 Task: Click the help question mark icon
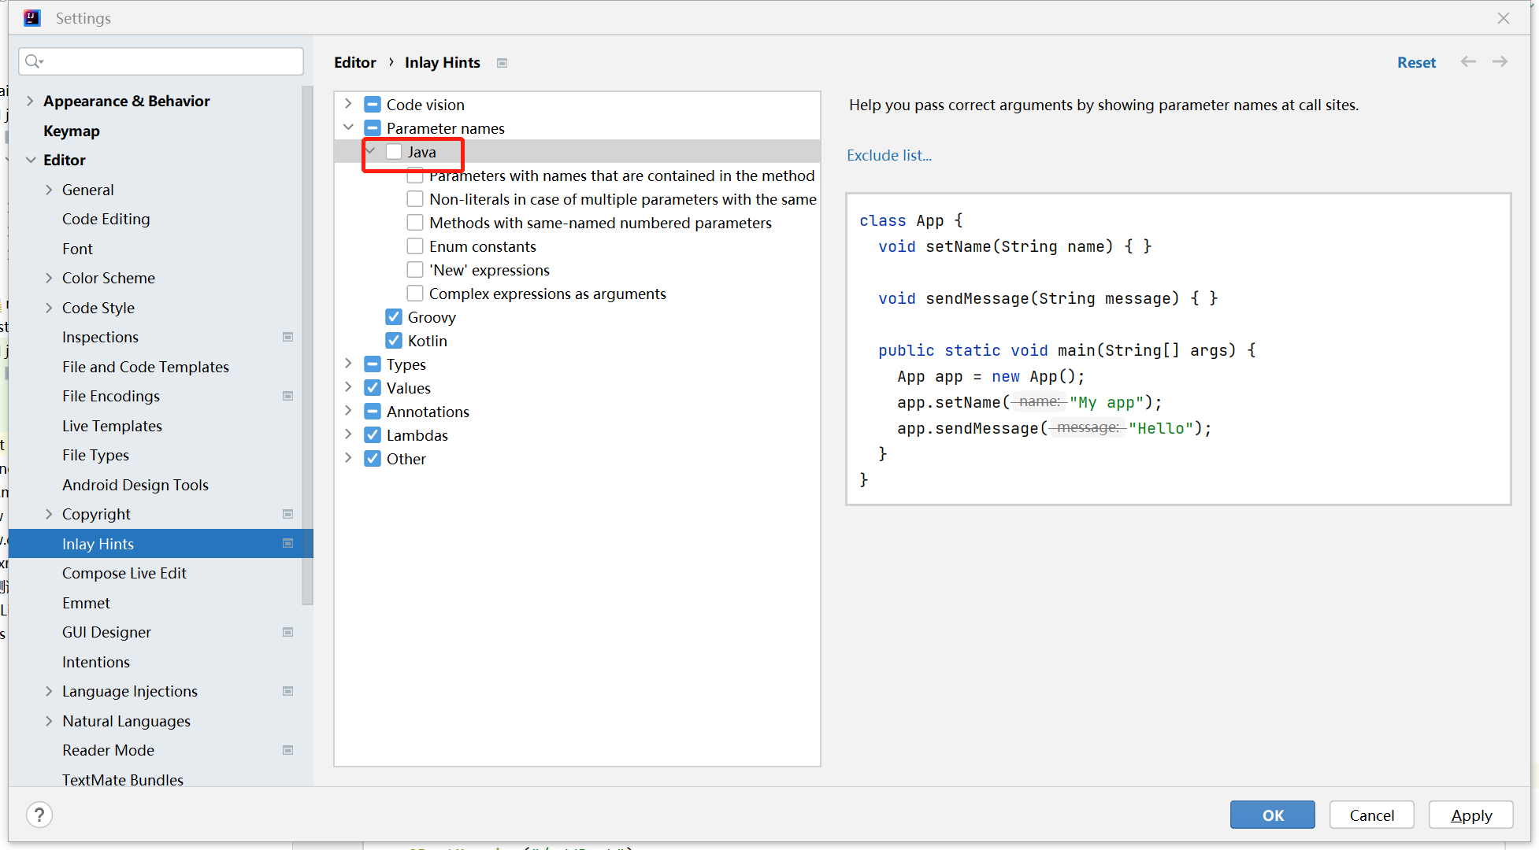pos(39,815)
